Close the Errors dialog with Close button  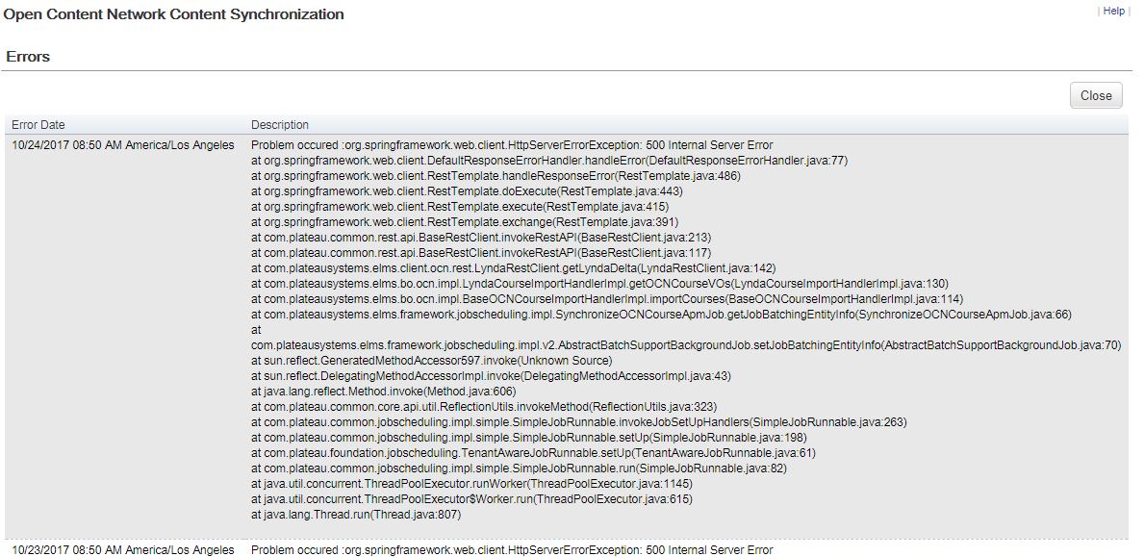[1096, 95]
